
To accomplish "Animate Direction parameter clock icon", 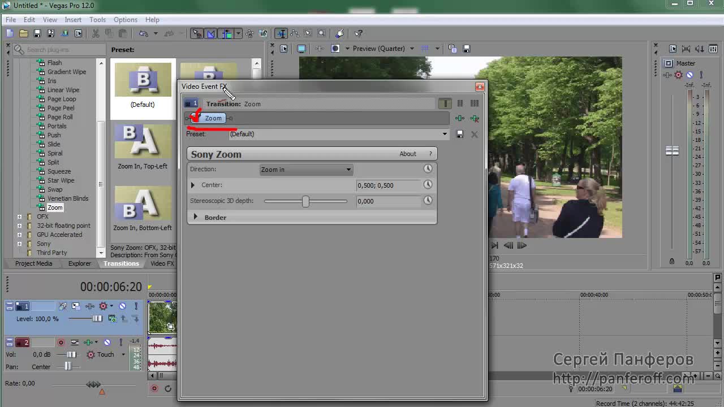I will click(x=428, y=169).
